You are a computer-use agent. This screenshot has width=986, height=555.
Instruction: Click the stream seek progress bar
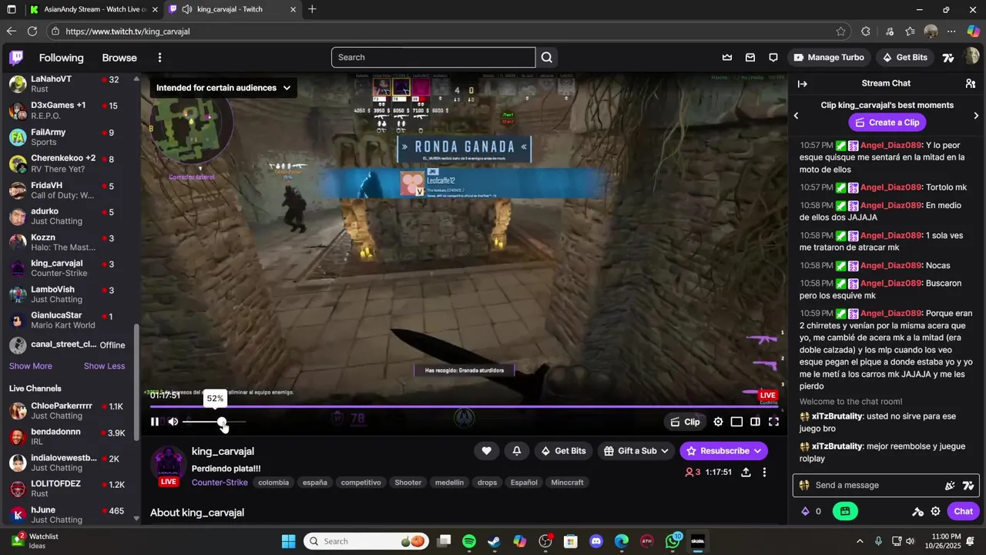pyautogui.click(x=462, y=407)
